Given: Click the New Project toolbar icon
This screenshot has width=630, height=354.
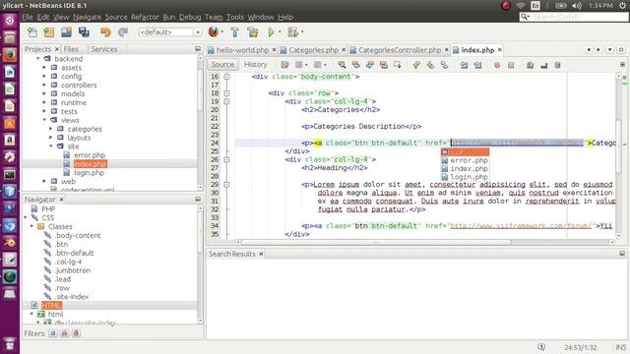Looking at the screenshot, I should click(x=49, y=32).
